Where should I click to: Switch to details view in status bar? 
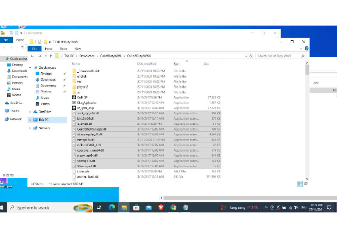(300, 184)
